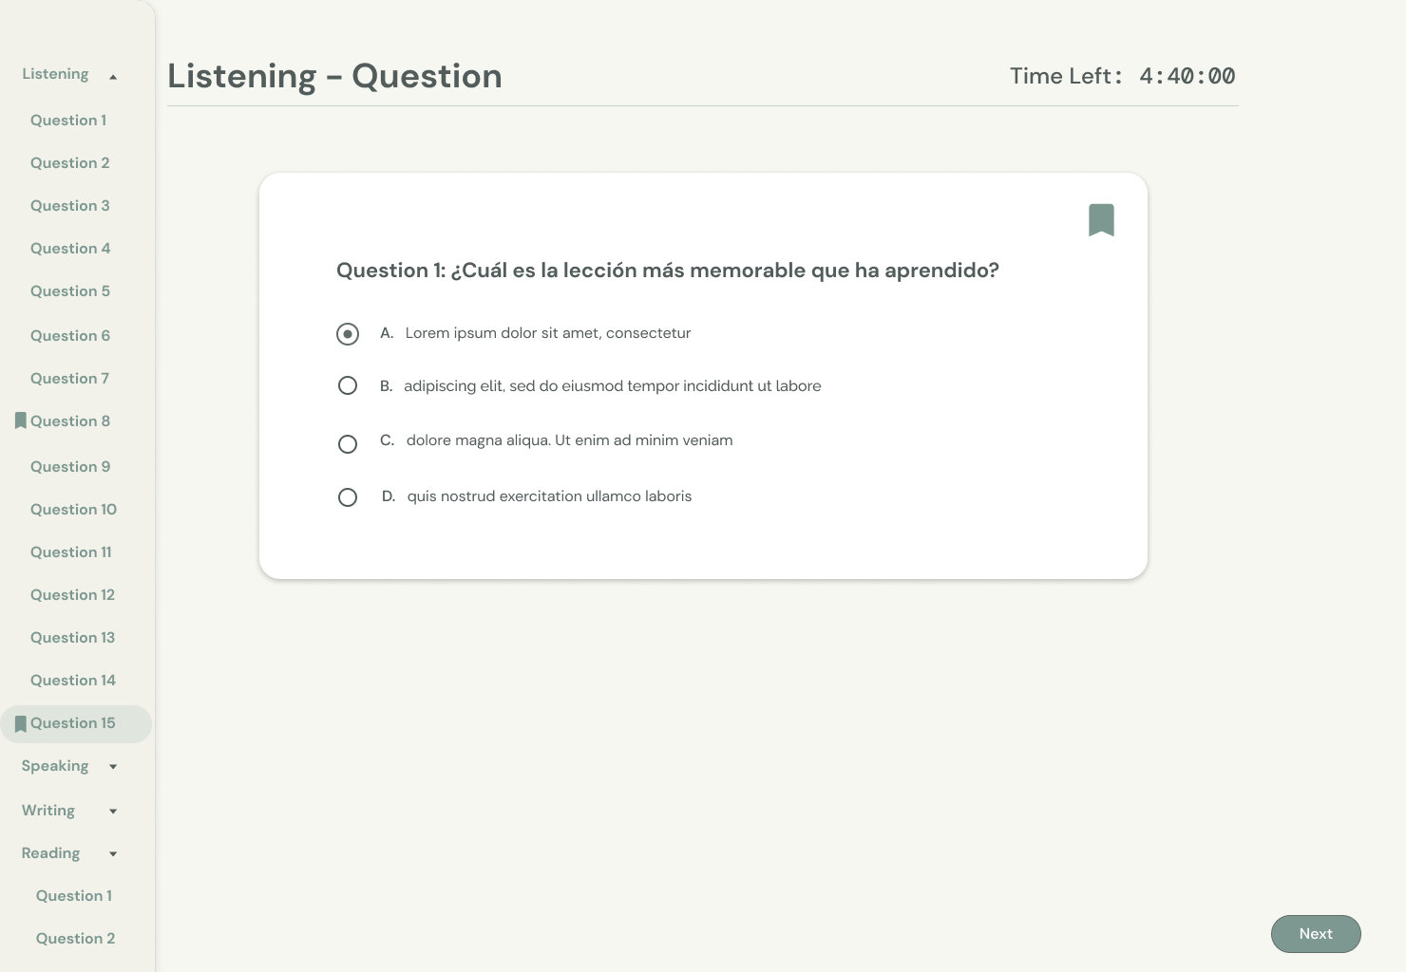1406x972 pixels.
Task: Collapse the Listening section arrow
Action: [113, 76]
